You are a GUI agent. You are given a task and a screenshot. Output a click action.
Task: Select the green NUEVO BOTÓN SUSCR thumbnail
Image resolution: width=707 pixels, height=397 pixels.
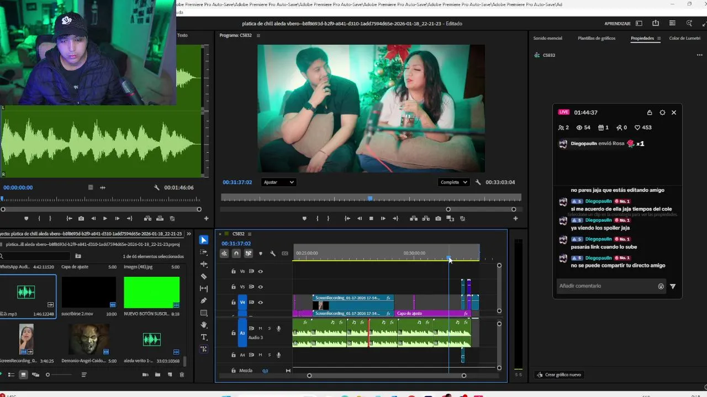tap(152, 292)
